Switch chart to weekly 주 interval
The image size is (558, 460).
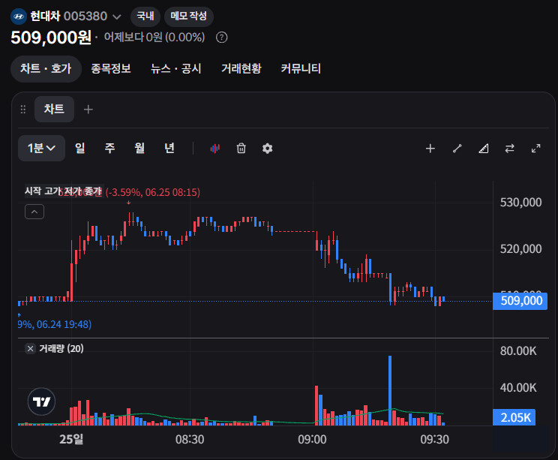click(109, 148)
